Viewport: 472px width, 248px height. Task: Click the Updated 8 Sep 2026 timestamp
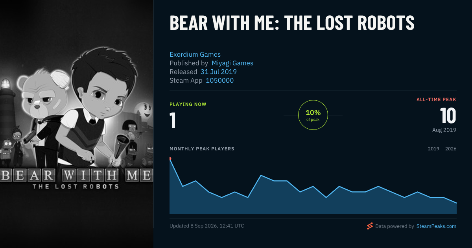coord(207,226)
